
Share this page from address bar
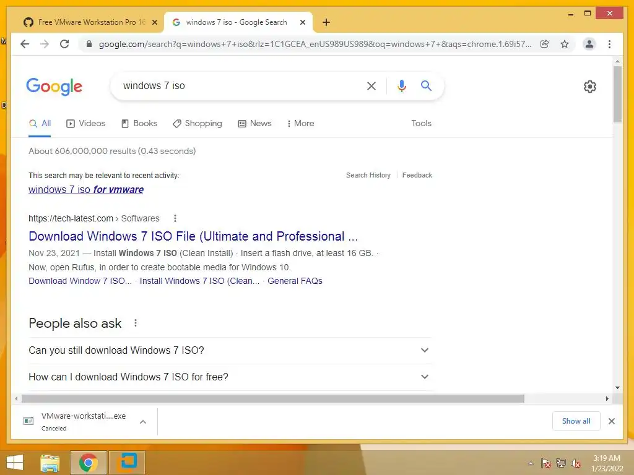(x=545, y=44)
